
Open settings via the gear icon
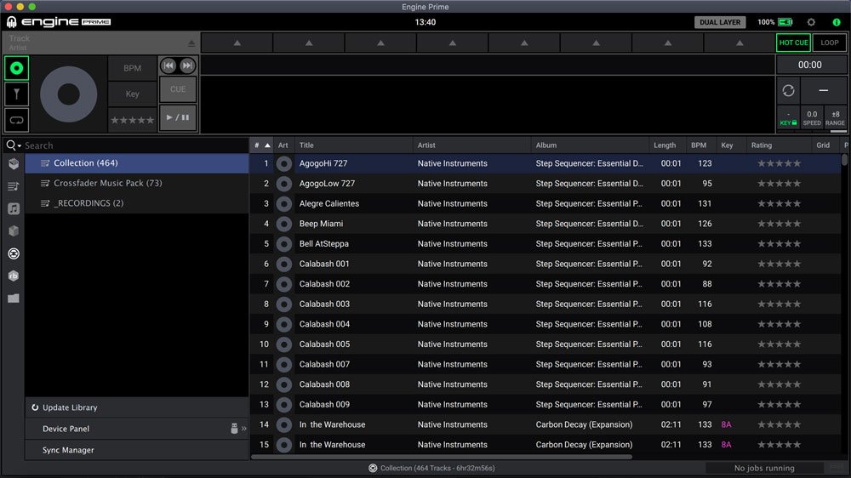pos(810,22)
